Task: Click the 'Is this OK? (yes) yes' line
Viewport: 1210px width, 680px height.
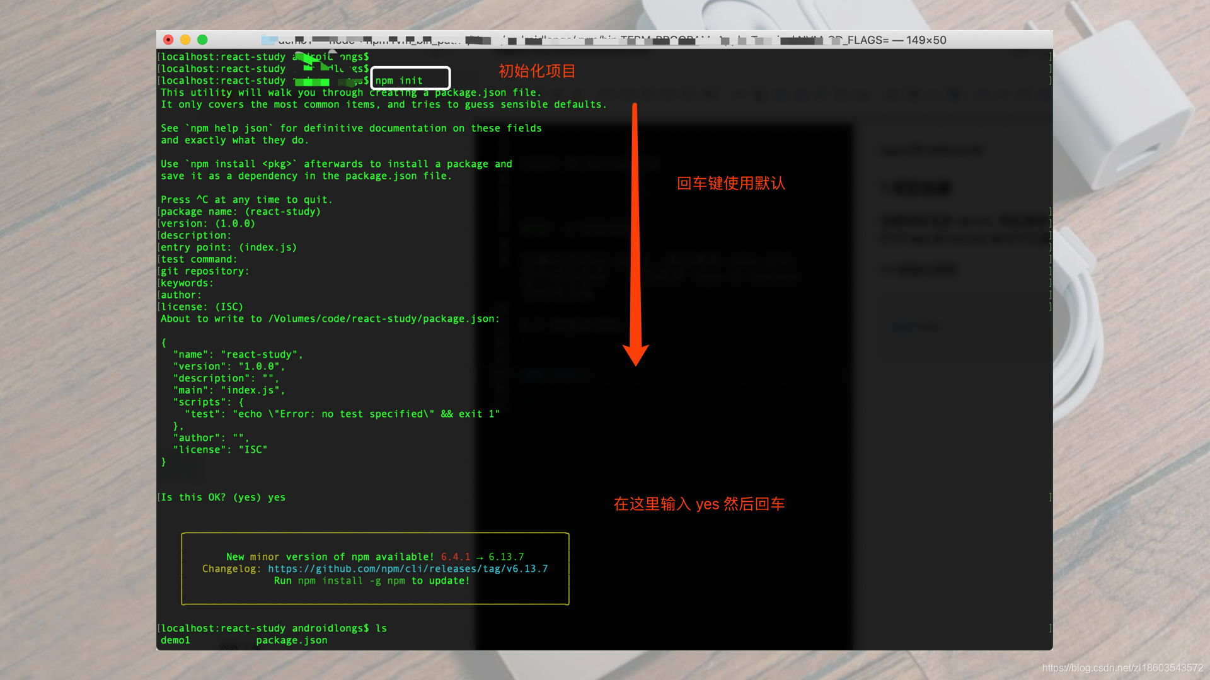Action: click(x=223, y=497)
